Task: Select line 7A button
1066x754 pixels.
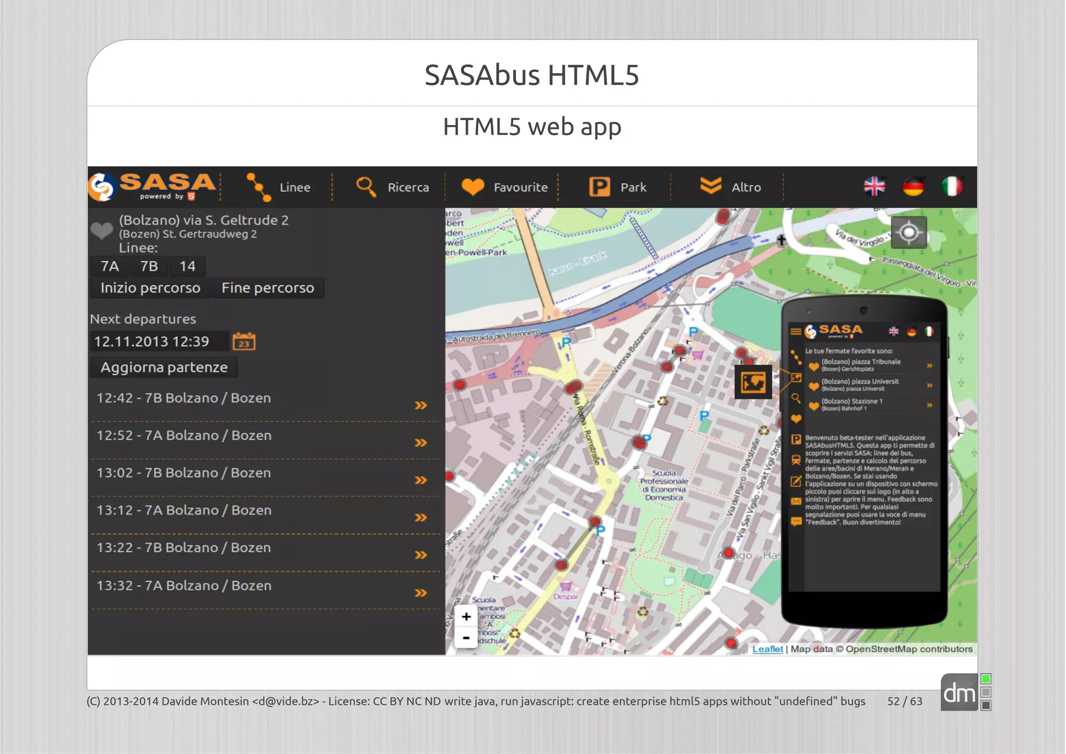Action: 110,266
